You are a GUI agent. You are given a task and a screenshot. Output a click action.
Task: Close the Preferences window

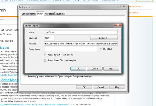[124, 6]
